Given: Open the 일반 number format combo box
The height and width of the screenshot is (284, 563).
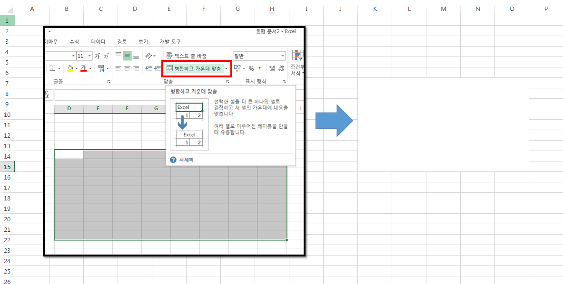Looking at the screenshot, I should 259,56.
